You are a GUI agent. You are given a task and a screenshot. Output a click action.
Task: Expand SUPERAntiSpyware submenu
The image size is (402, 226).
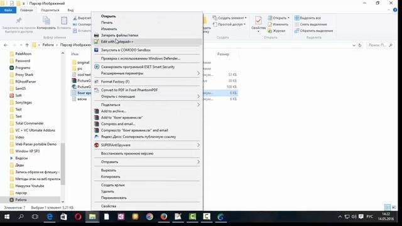[x=147, y=145]
